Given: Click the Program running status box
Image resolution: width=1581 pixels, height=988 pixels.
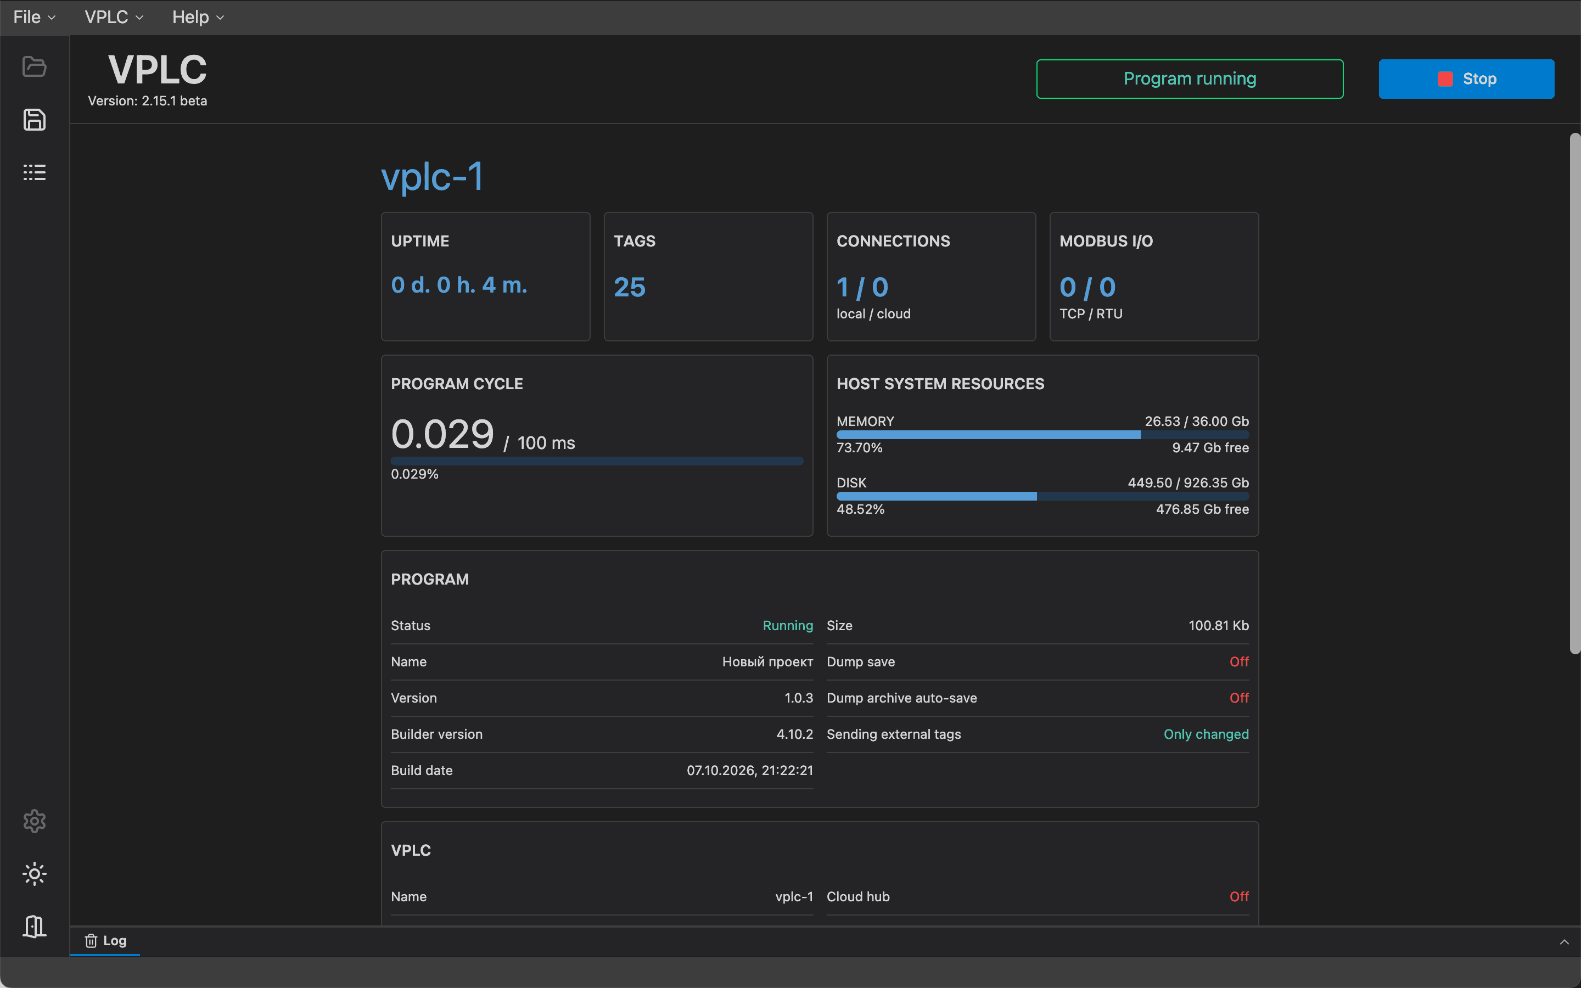Looking at the screenshot, I should [x=1190, y=79].
